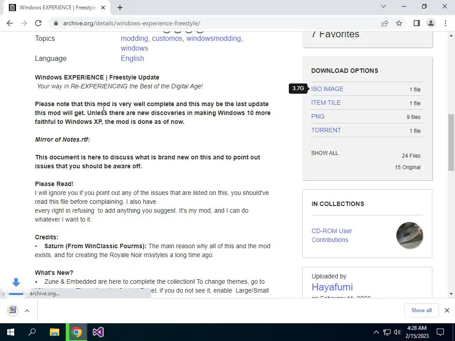Screen dimensions: 455x341
Task: Expand the download item options chevron
Action: (x=27, y=311)
